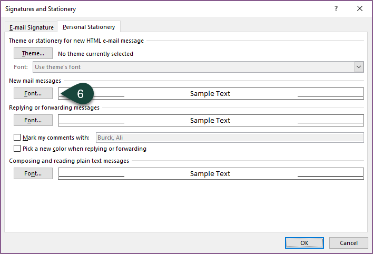Screen dimensions: 373x254
Task: Select the Personal Stationery tab
Action: click(89, 27)
